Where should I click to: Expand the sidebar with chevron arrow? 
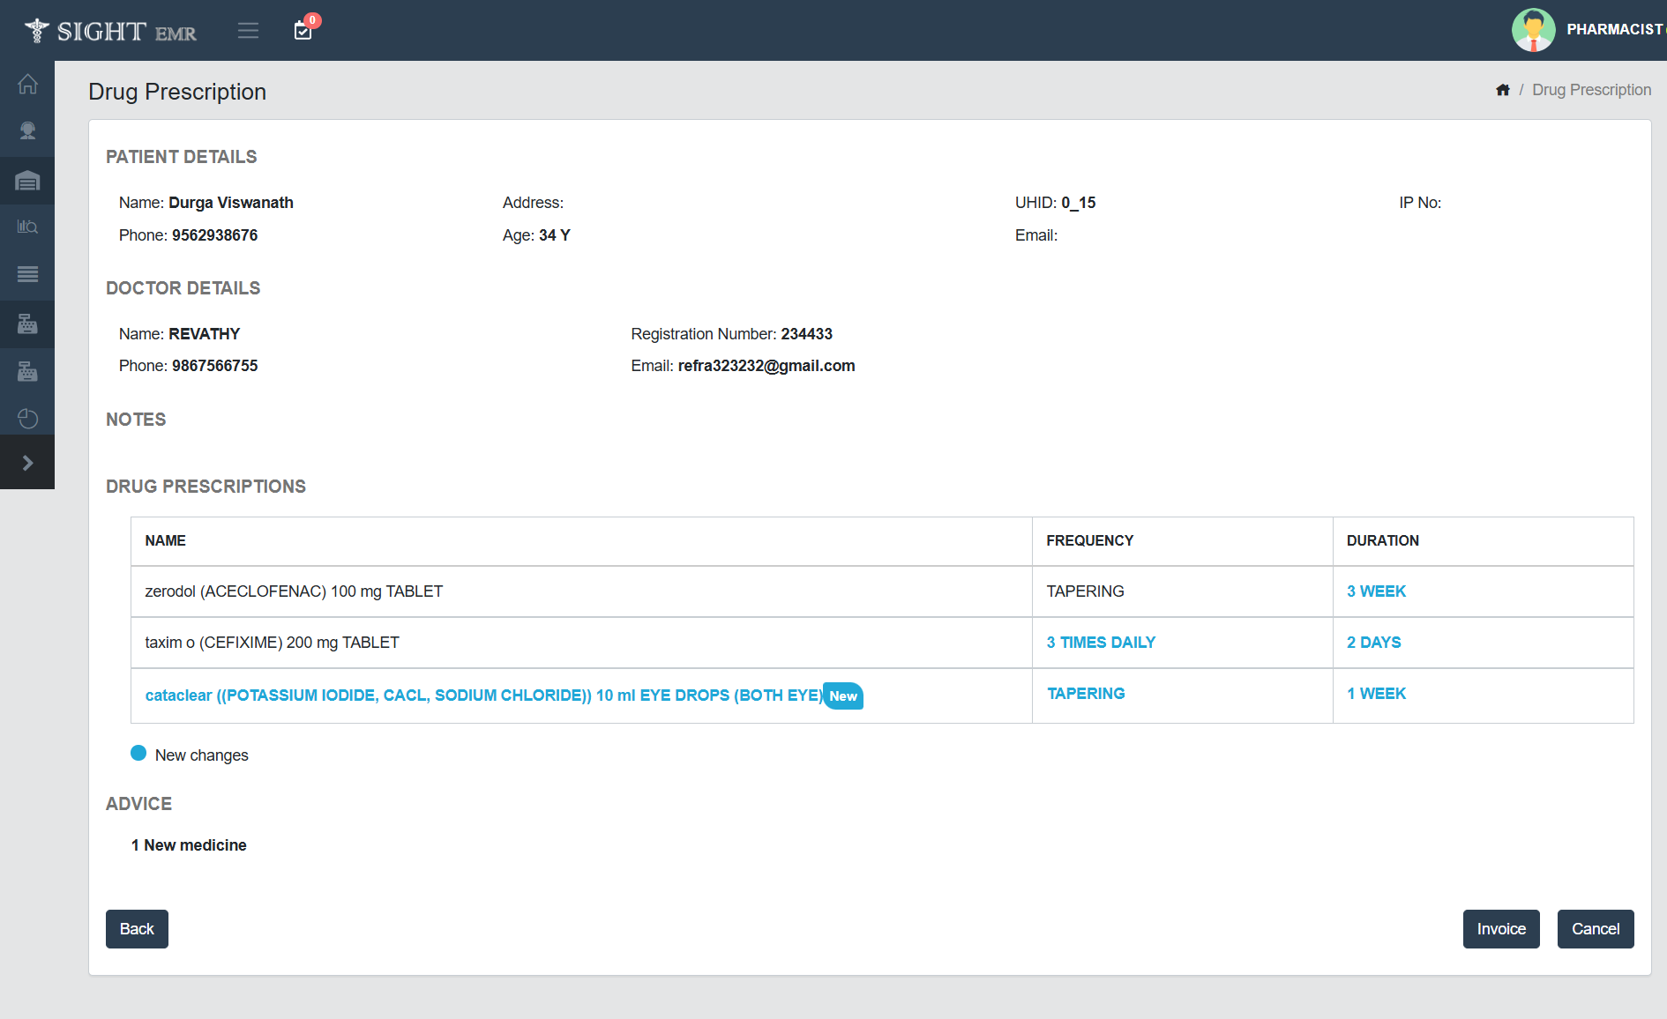click(x=27, y=463)
